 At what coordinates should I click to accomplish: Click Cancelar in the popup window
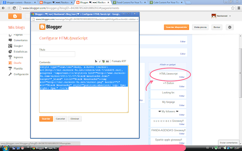[60, 119]
